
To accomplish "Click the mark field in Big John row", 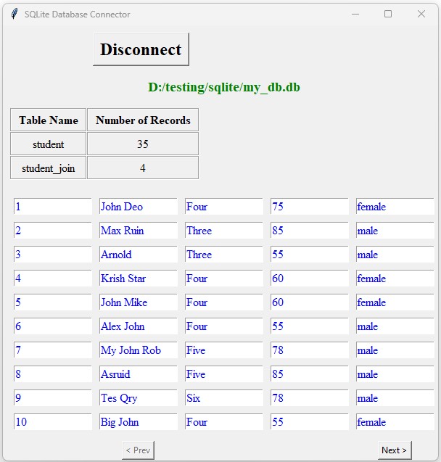I will pyautogui.click(x=310, y=421).
